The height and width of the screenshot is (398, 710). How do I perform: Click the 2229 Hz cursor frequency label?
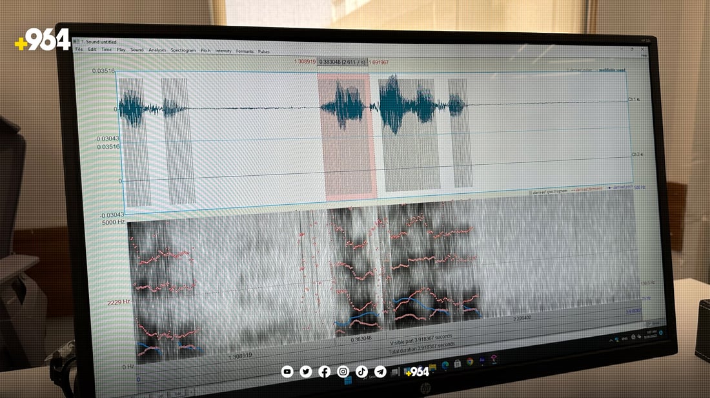pos(119,302)
